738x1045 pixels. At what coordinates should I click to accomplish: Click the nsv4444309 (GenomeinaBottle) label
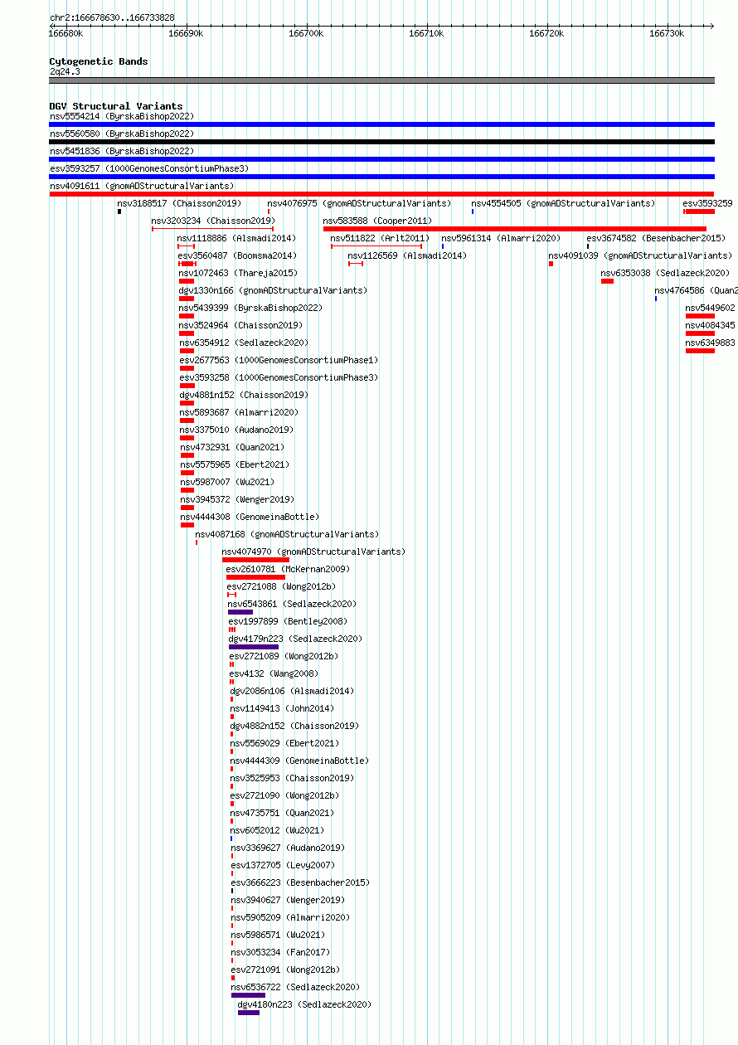point(299,761)
